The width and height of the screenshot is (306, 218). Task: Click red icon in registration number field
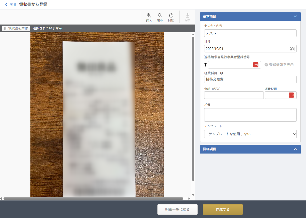pos(255,65)
